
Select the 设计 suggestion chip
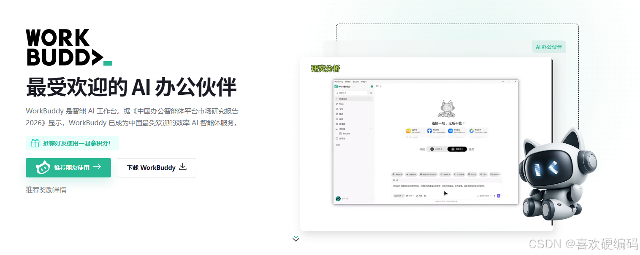484,174
